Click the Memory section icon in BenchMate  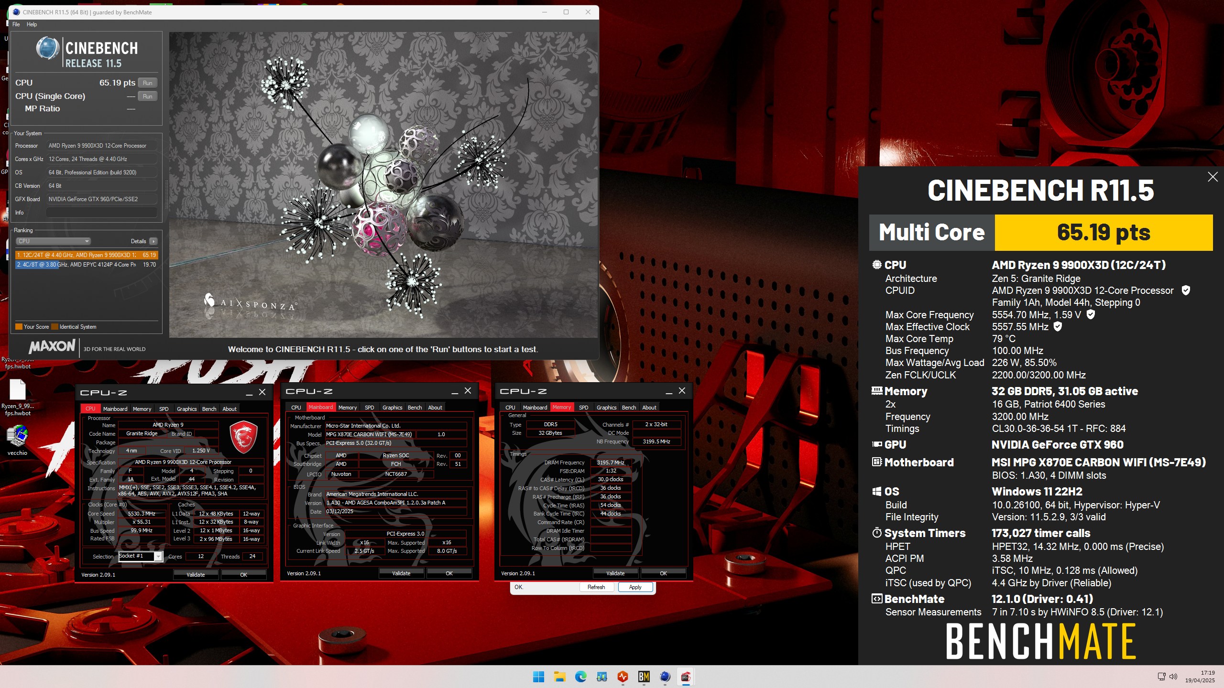(876, 390)
